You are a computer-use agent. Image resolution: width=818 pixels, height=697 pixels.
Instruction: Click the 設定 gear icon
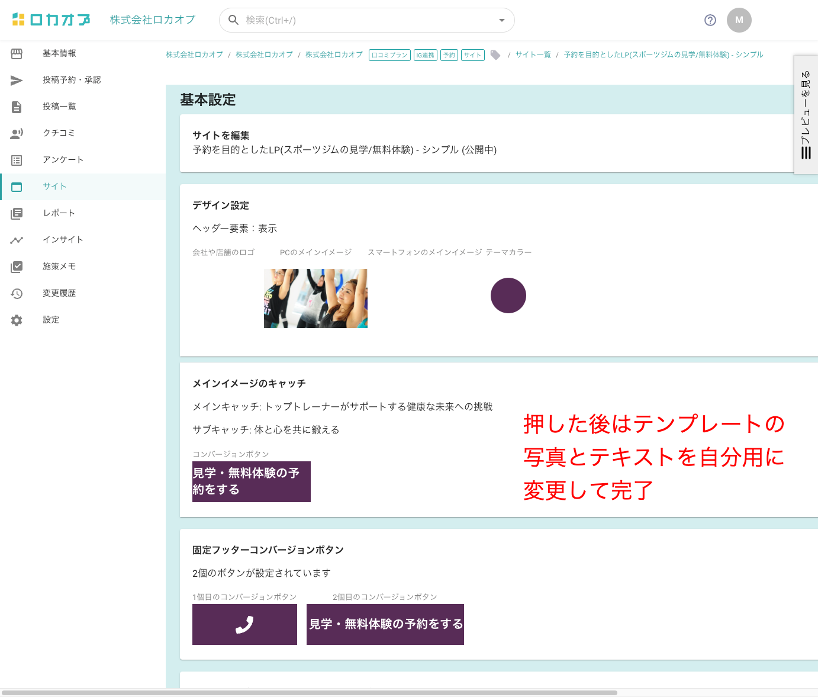(17, 320)
